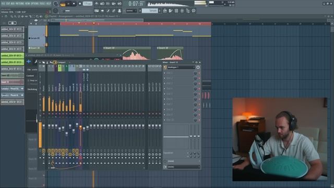Click the main pitch knob

click(x=56, y=10)
